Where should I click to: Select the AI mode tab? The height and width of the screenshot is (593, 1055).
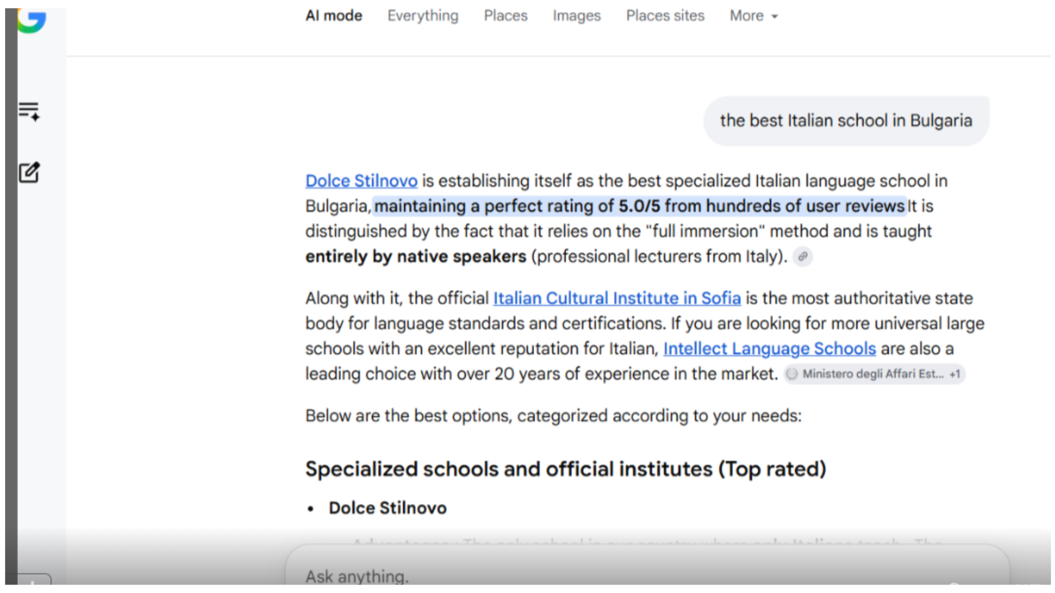coord(333,16)
